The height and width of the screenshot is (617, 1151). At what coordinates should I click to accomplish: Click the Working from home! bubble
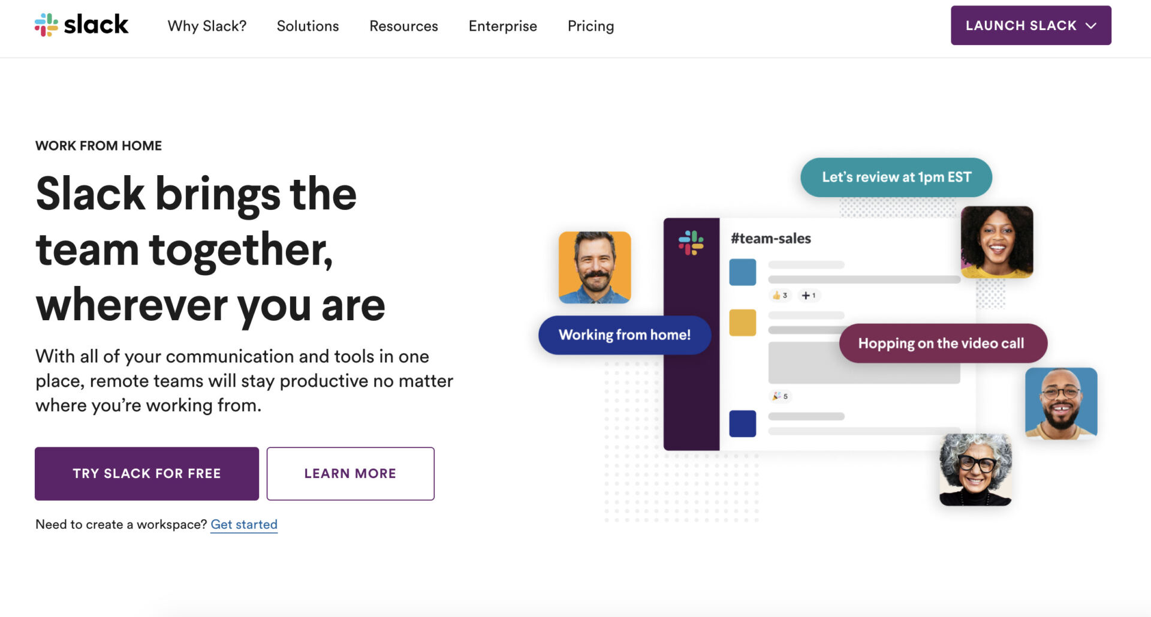(625, 335)
